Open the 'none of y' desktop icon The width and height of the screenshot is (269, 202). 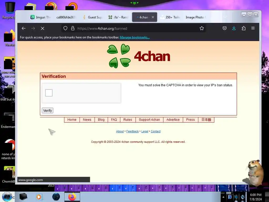tap(9, 149)
